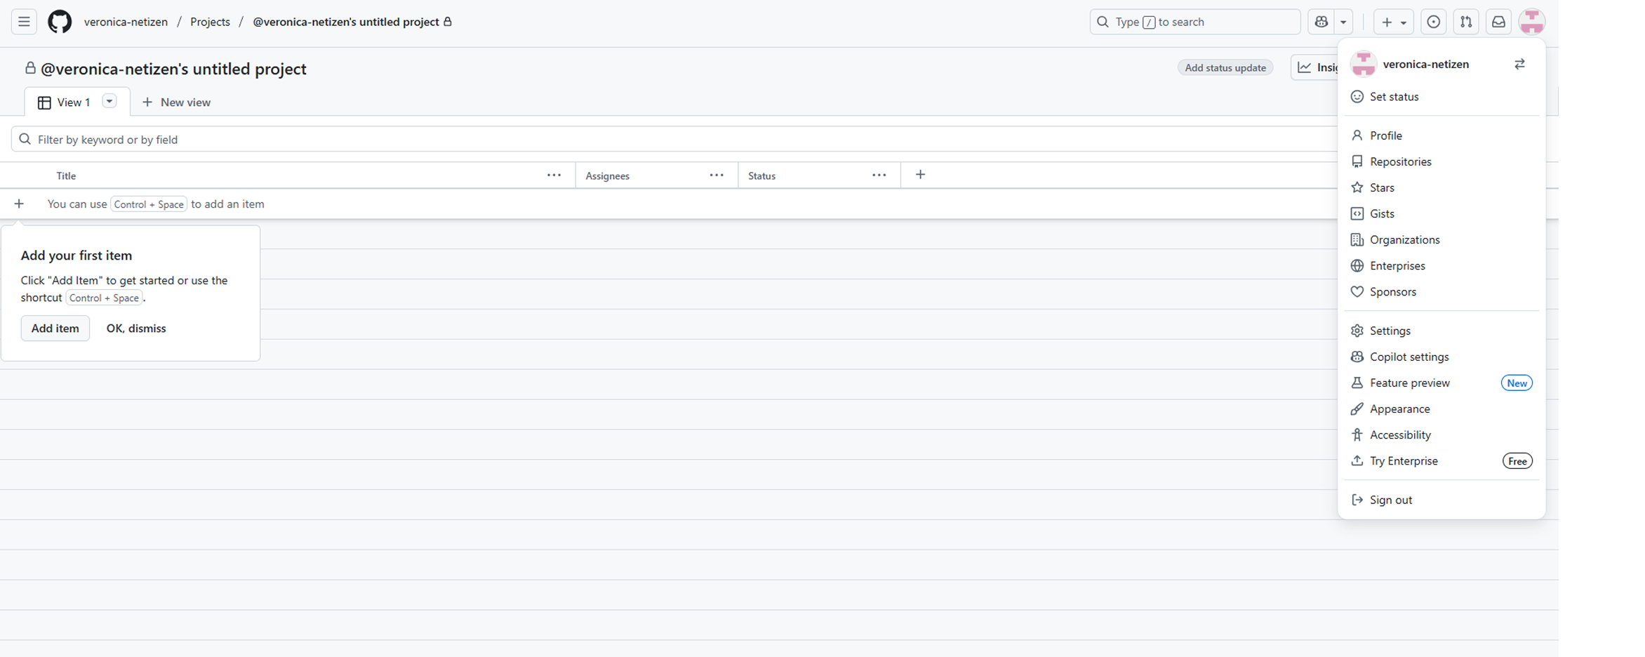This screenshot has height=657, width=1645.
Task: Sign out of the account
Action: 1441,500
